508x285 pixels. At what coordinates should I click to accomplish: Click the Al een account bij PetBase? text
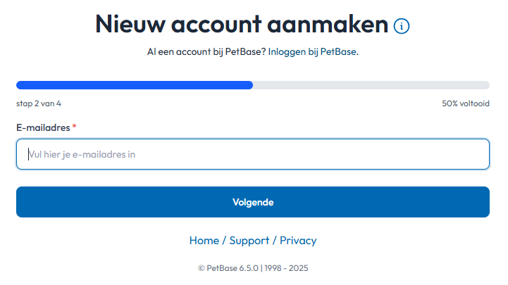pyautogui.click(x=206, y=52)
